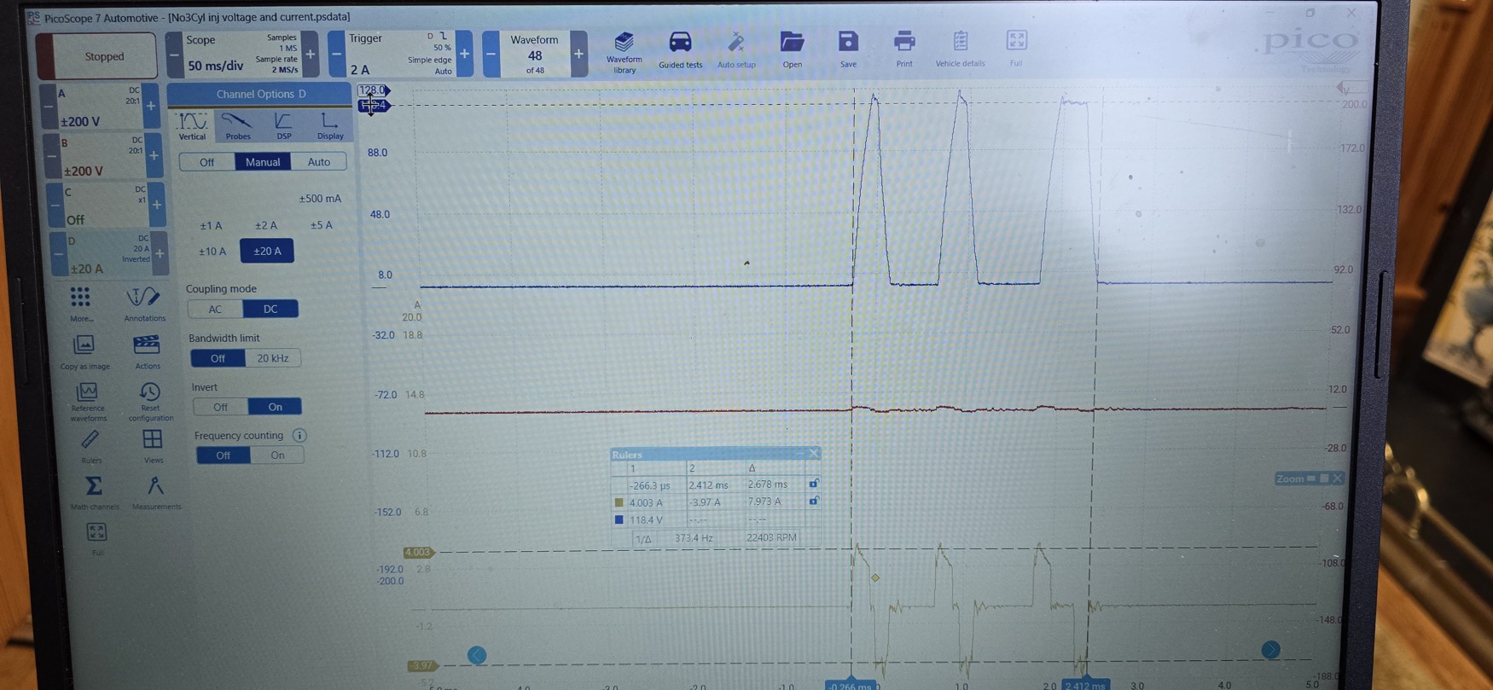Switch to the Display tab
The image size is (1493, 690).
pos(330,125)
